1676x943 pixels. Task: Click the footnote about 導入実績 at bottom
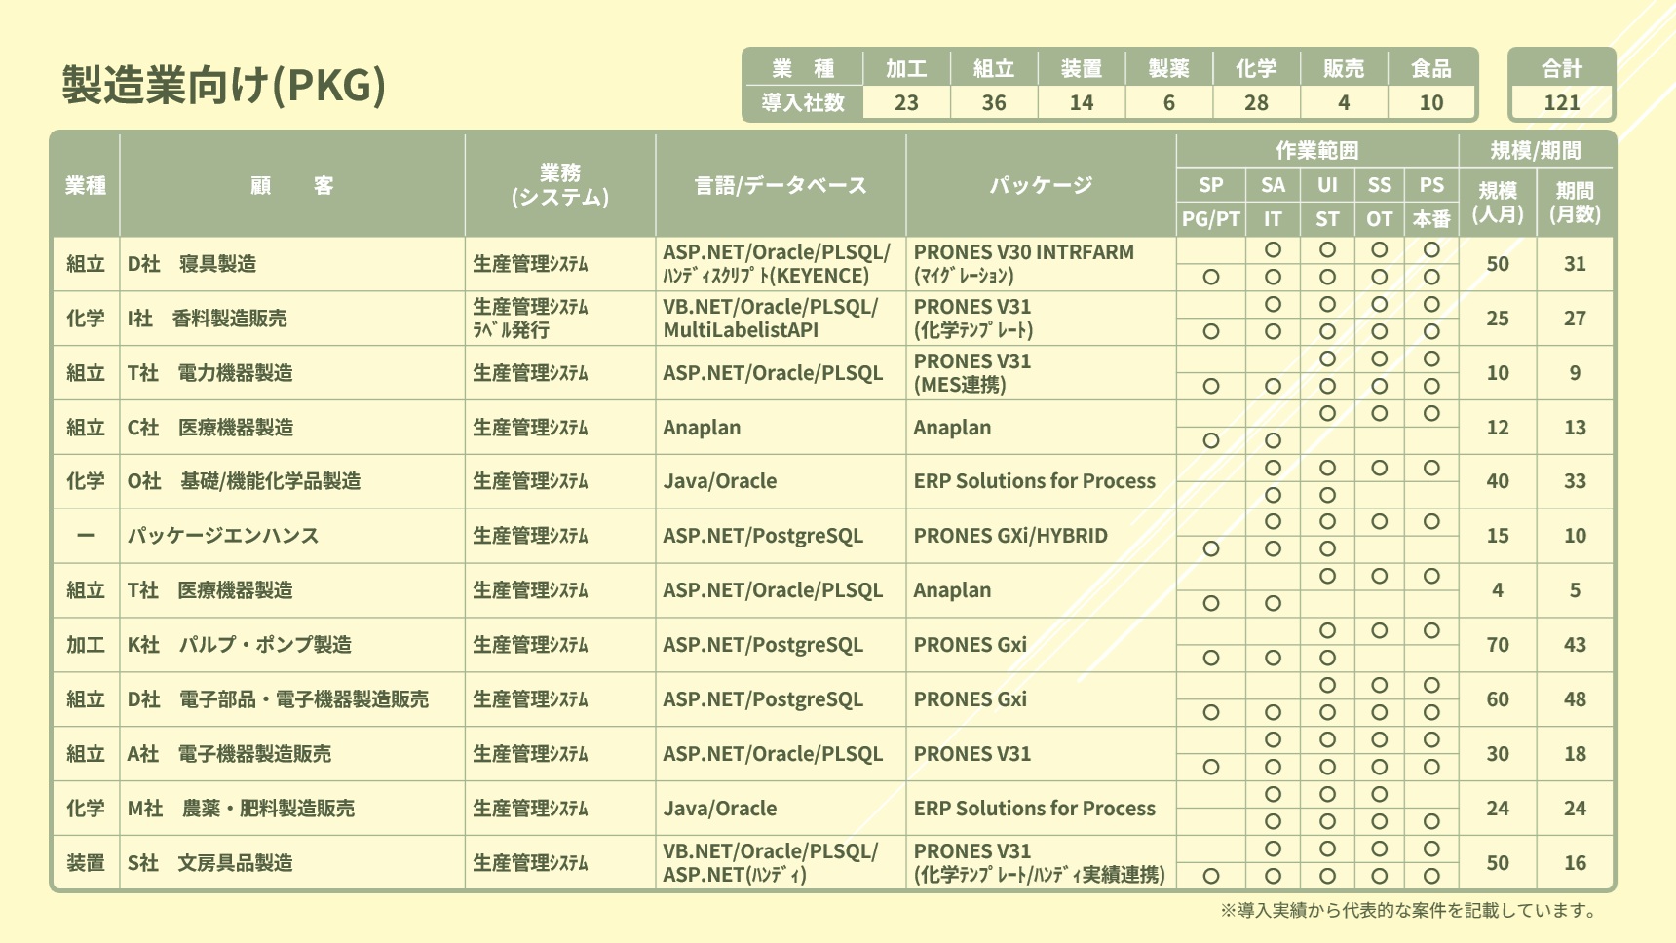1408,911
